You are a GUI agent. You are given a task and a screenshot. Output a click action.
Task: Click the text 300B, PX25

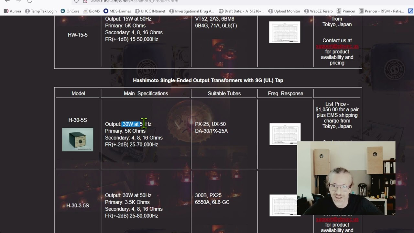(208, 195)
